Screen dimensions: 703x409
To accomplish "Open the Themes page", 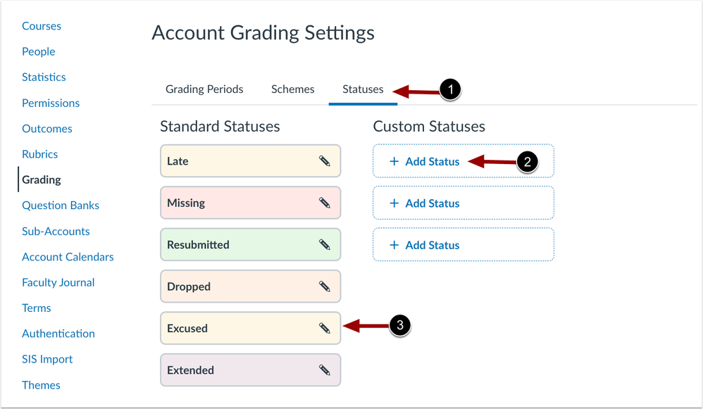I will [41, 385].
